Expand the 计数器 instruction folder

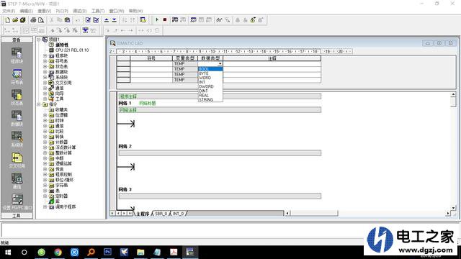click(x=45, y=142)
